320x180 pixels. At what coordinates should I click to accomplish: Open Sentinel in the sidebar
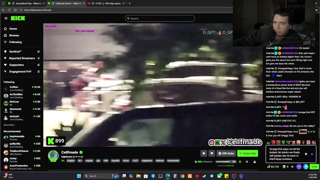[15, 51]
